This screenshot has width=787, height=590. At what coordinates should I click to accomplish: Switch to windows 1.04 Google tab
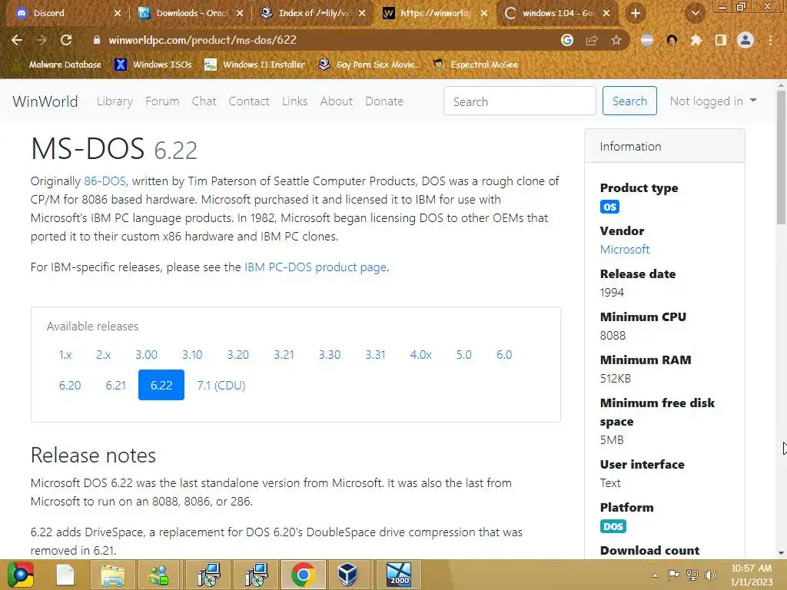(558, 14)
